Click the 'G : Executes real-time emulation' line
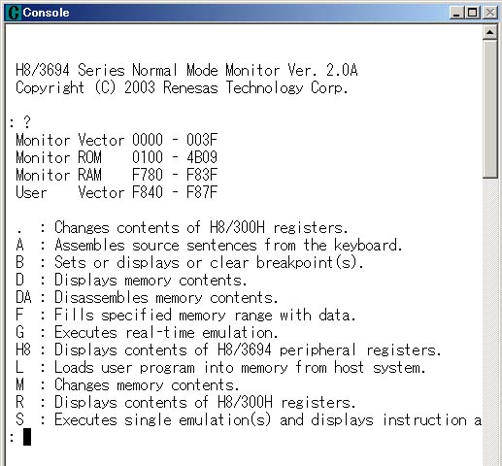The image size is (502, 466). pos(147,332)
